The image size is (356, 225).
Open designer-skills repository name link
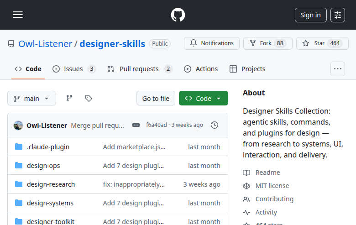[112, 44]
